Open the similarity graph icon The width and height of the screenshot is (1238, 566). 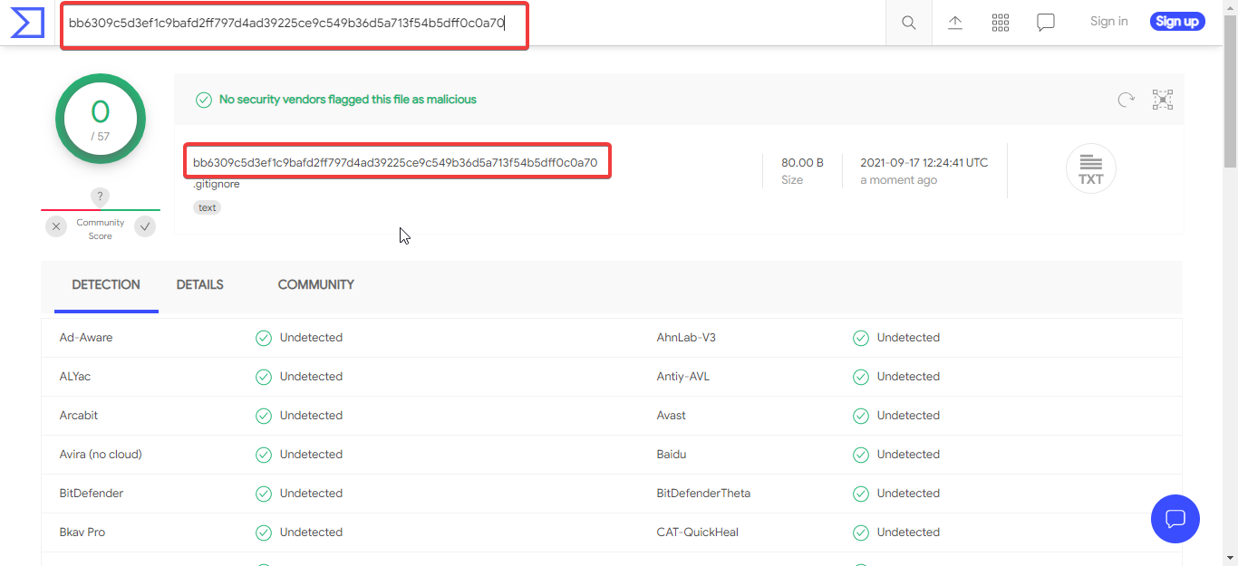pos(1163,100)
